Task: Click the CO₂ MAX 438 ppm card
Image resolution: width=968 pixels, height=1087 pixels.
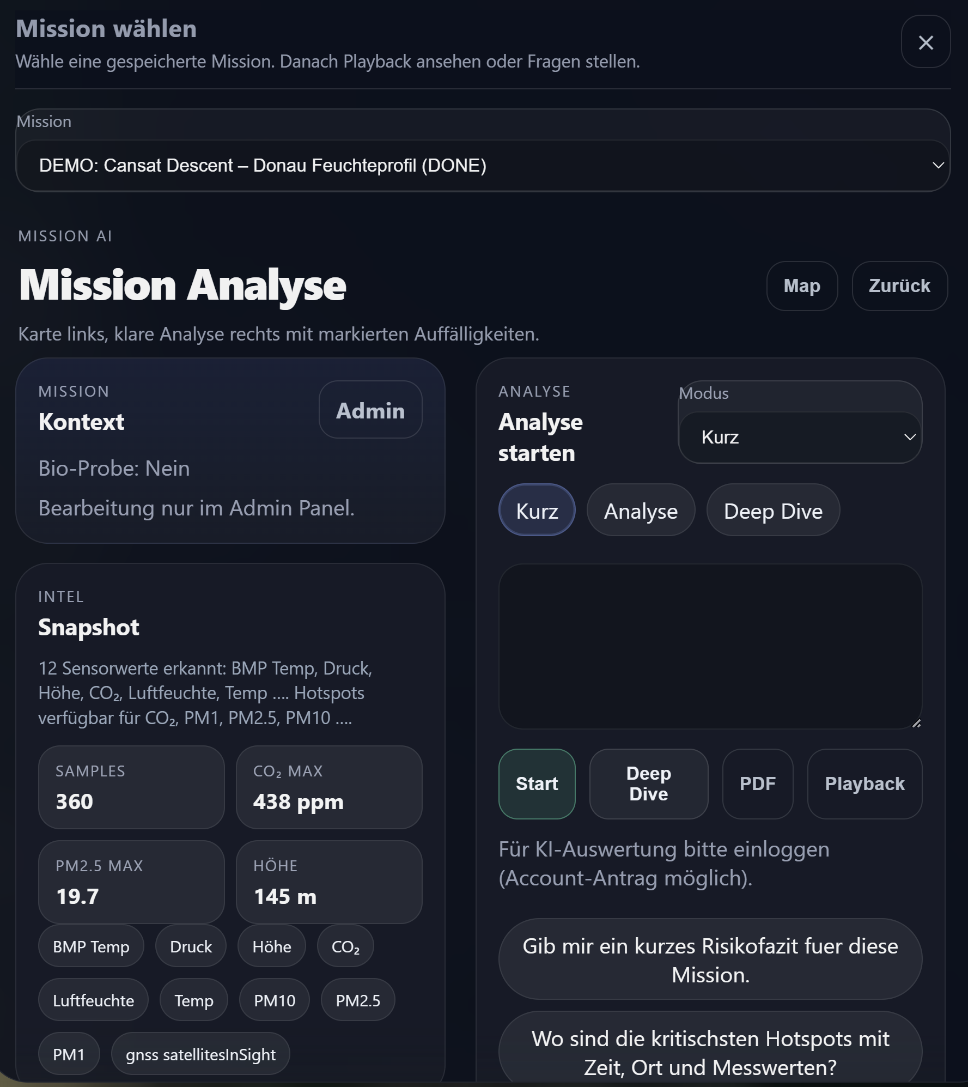Action: [x=329, y=787]
